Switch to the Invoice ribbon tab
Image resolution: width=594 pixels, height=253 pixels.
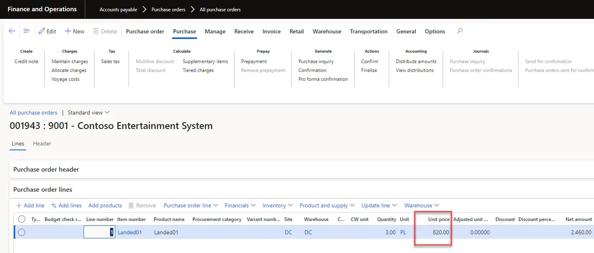[x=271, y=32]
